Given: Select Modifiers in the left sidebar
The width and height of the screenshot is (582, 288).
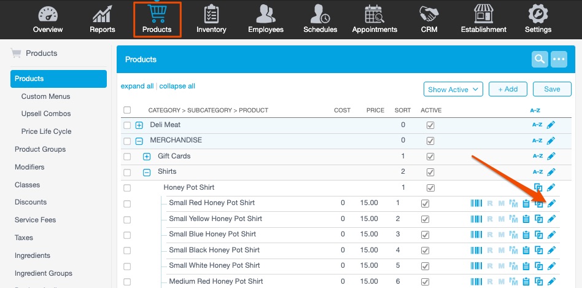Looking at the screenshot, I should point(29,167).
